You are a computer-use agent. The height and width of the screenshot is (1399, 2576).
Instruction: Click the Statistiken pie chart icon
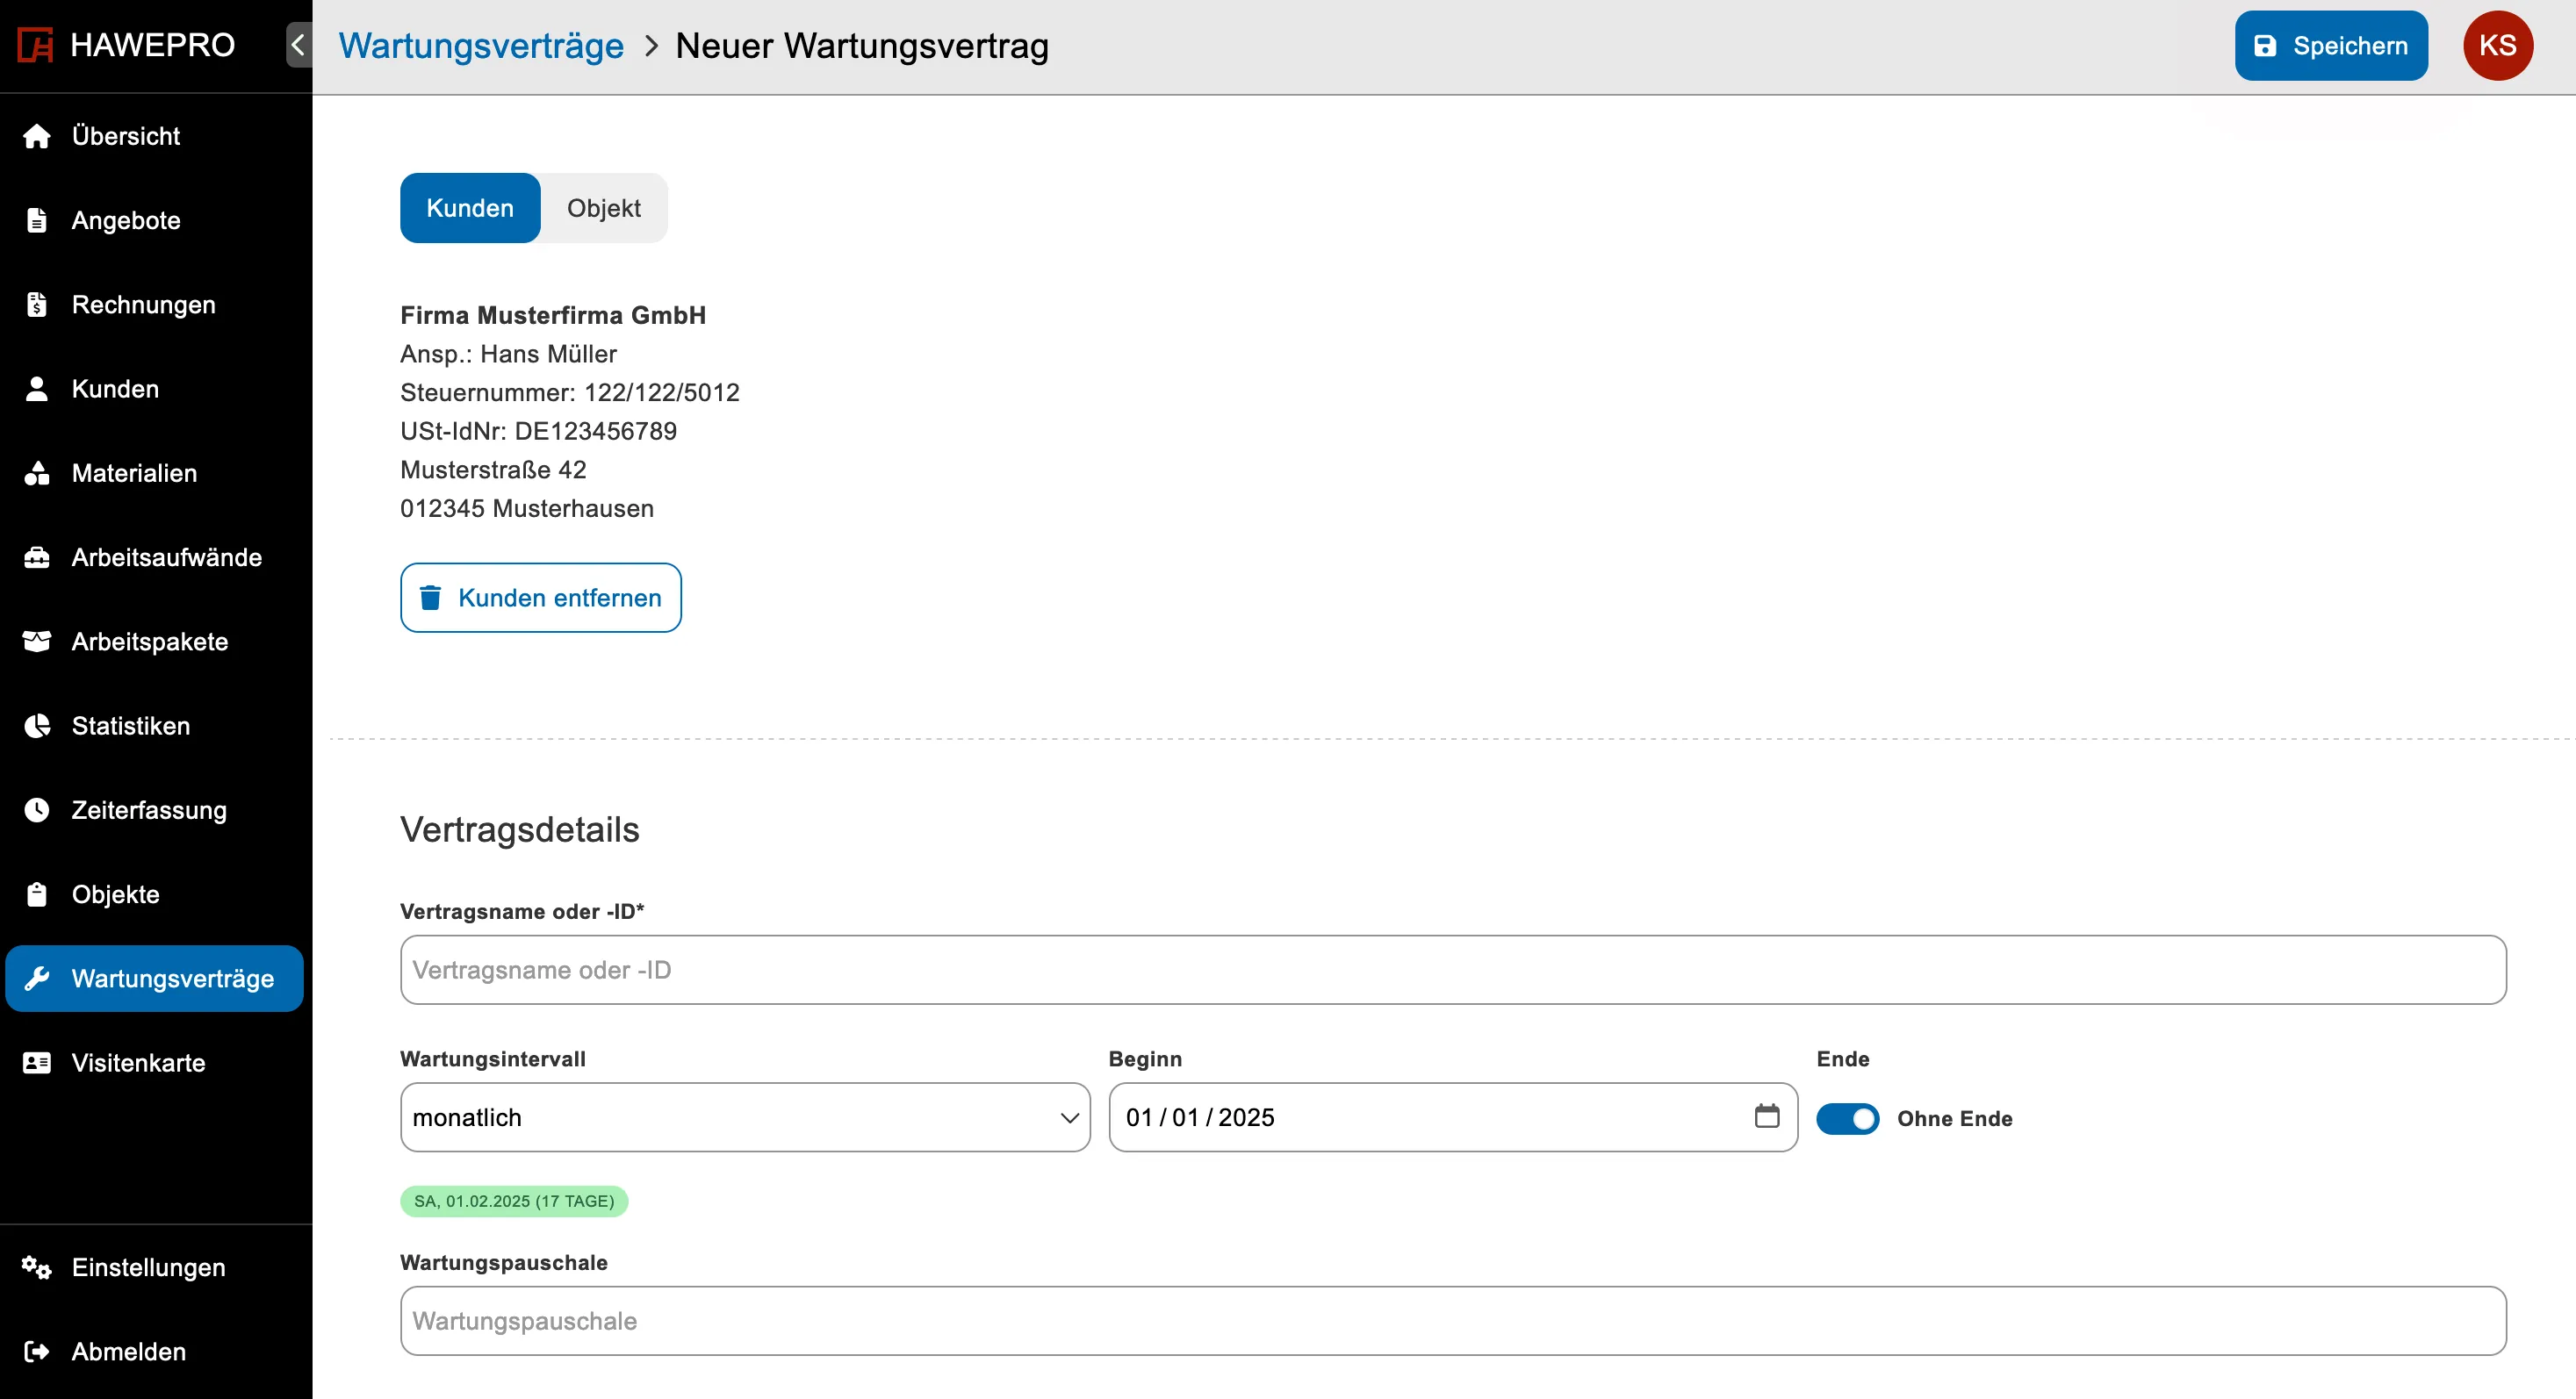tap(37, 726)
